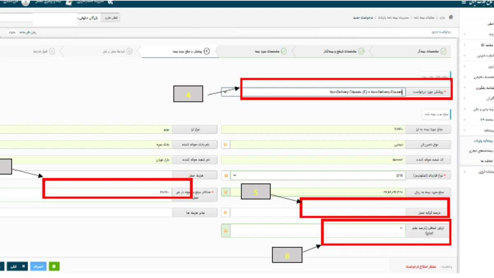Viewport: 494px width, 278px height.
Task: Click the قبلی previous button
Action: (17, 266)
